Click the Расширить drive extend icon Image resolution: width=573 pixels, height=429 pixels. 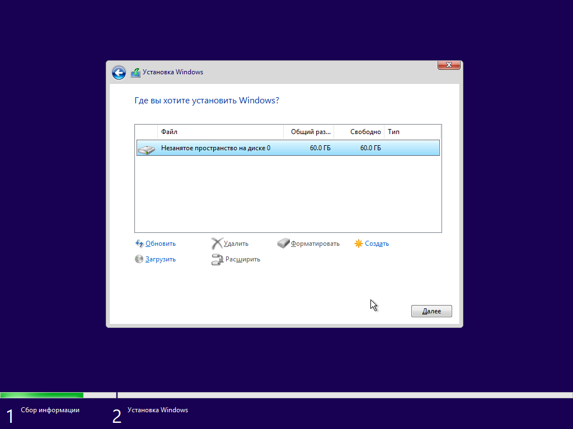pos(217,259)
